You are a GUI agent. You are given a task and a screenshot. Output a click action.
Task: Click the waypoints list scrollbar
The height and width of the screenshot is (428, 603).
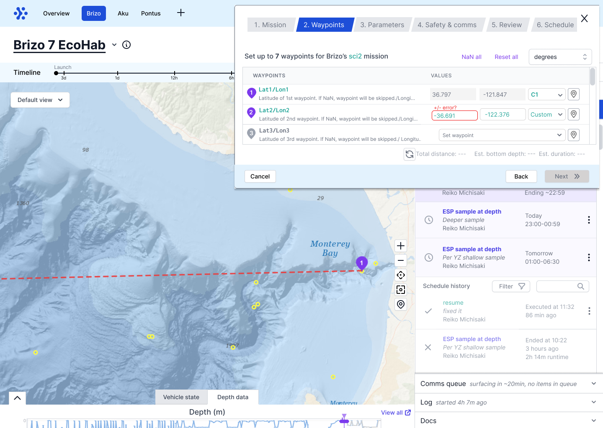click(593, 76)
